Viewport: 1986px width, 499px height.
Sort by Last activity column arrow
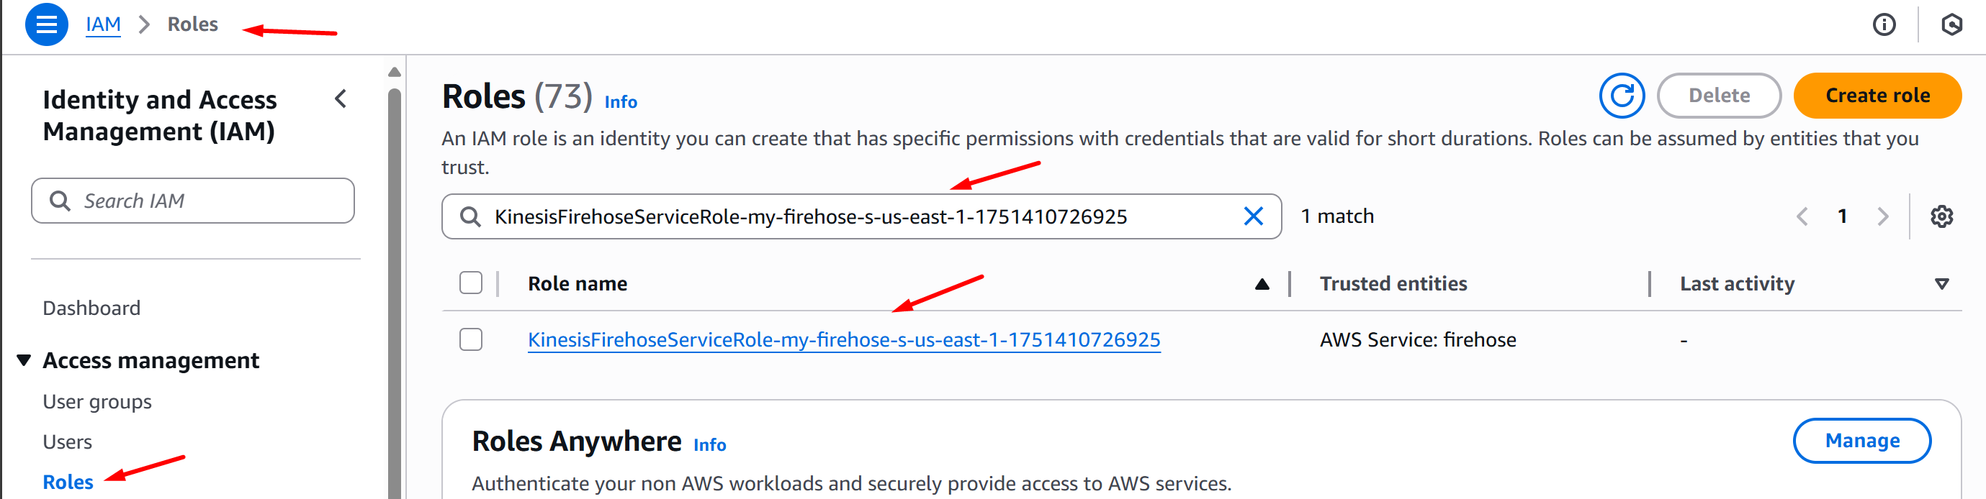(1941, 284)
